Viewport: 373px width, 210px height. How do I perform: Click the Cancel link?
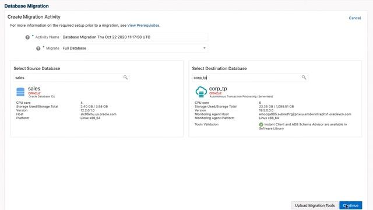[355, 18]
